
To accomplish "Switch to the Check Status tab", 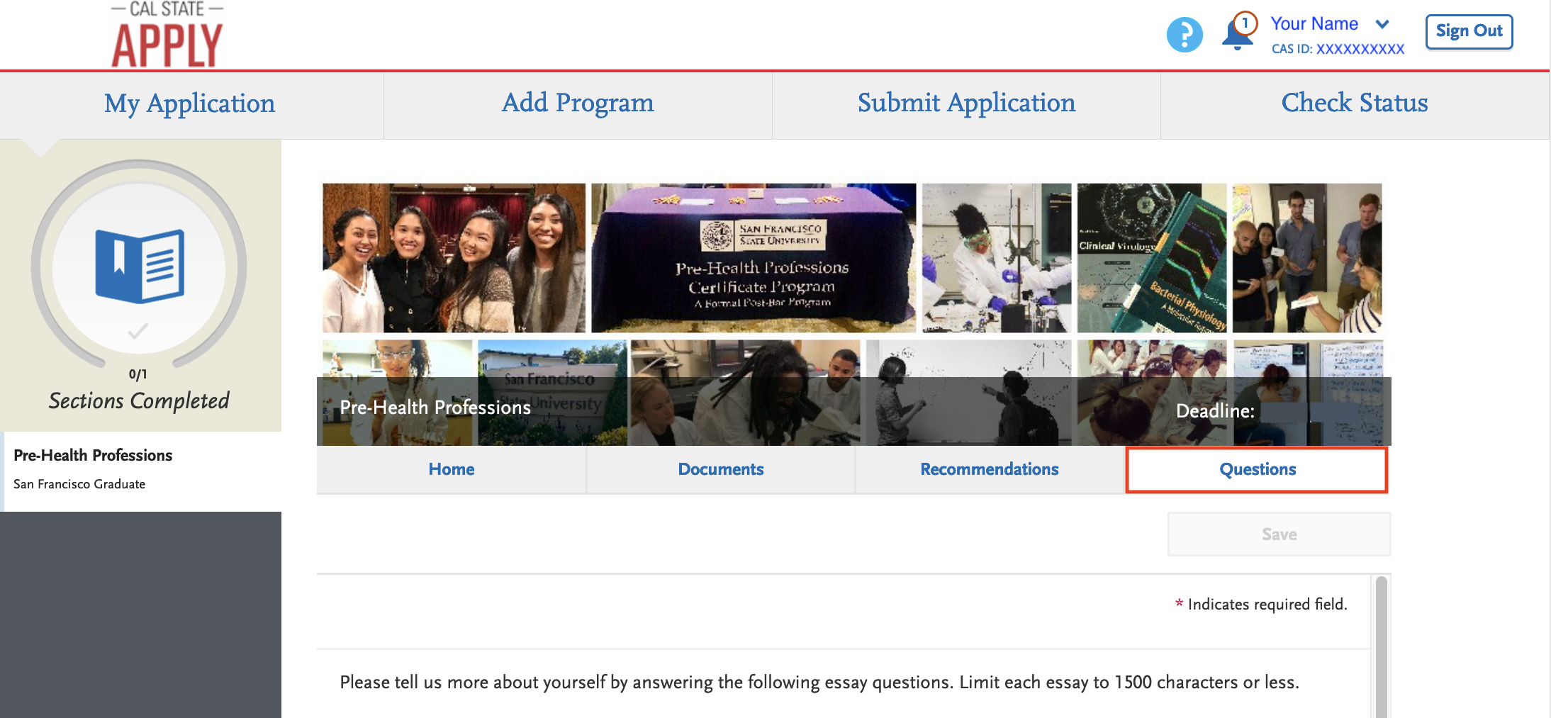I will 1354,103.
